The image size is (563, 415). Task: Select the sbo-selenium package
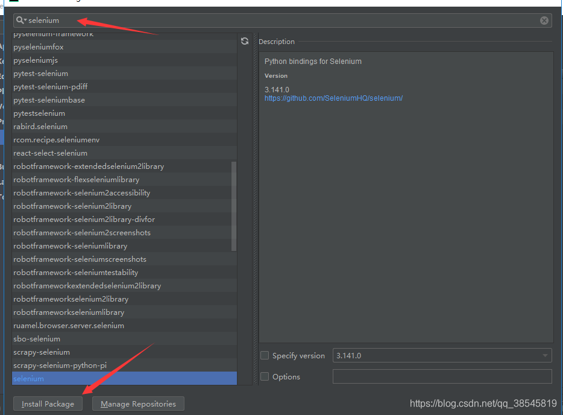click(124, 339)
